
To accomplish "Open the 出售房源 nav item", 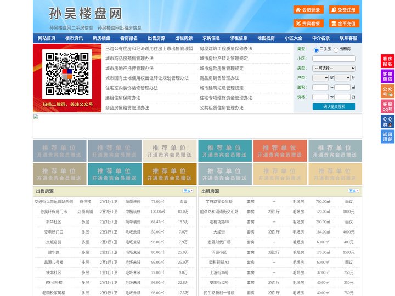I will pos(156,38).
